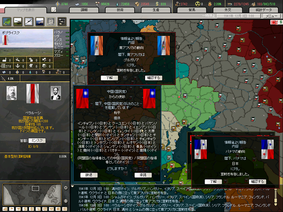
Task: Click 辞退 to decline China's peace offer
Action: (x=89, y=175)
